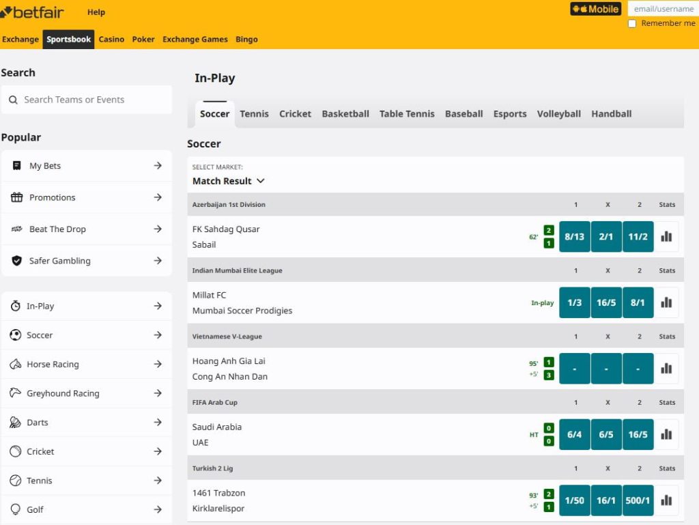Click the Darts icon in sidebar
Image resolution: width=699 pixels, height=525 pixels.
[16, 423]
